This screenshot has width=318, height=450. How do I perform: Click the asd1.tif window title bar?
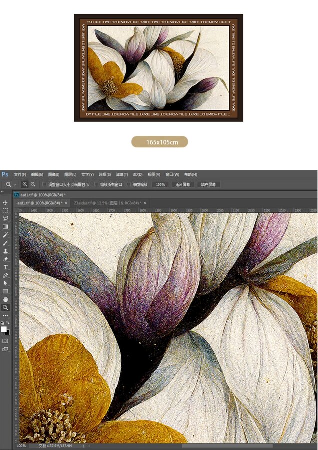(165, 195)
